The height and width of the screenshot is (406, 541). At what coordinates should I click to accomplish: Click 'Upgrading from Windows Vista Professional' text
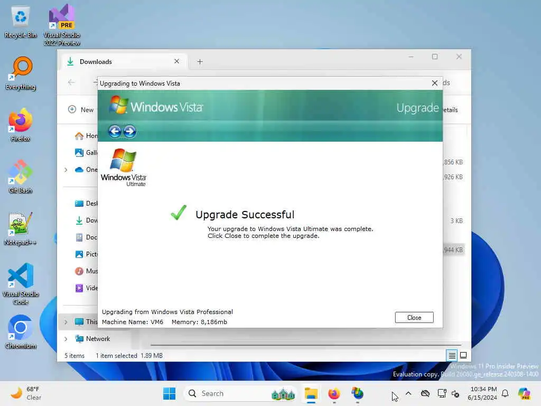pos(167,312)
